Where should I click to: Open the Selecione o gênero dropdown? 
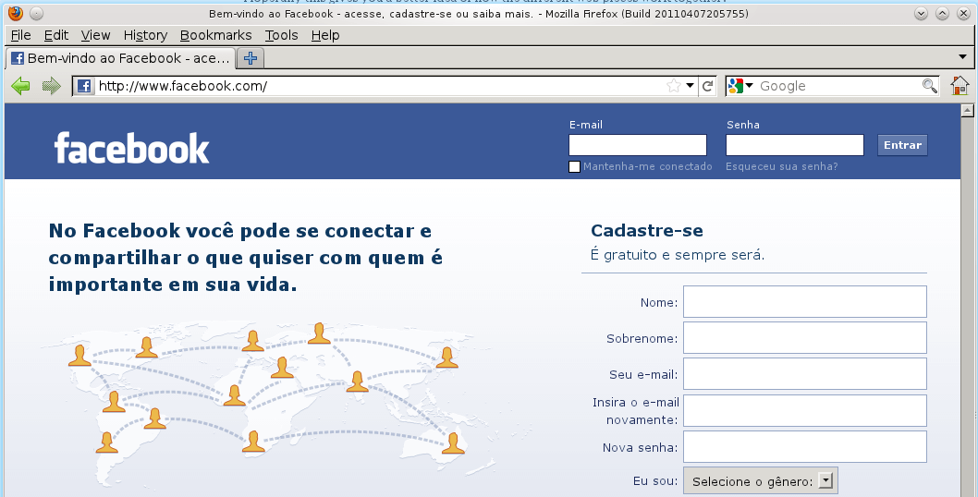(761, 480)
